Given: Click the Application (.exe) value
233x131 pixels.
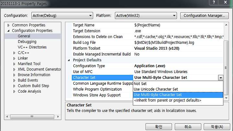Looking at the screenshot, I should (x=150, y=66).
